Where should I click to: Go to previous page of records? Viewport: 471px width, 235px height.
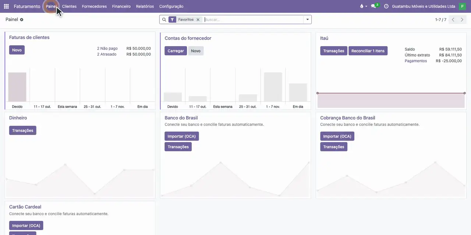pos(453,19)
